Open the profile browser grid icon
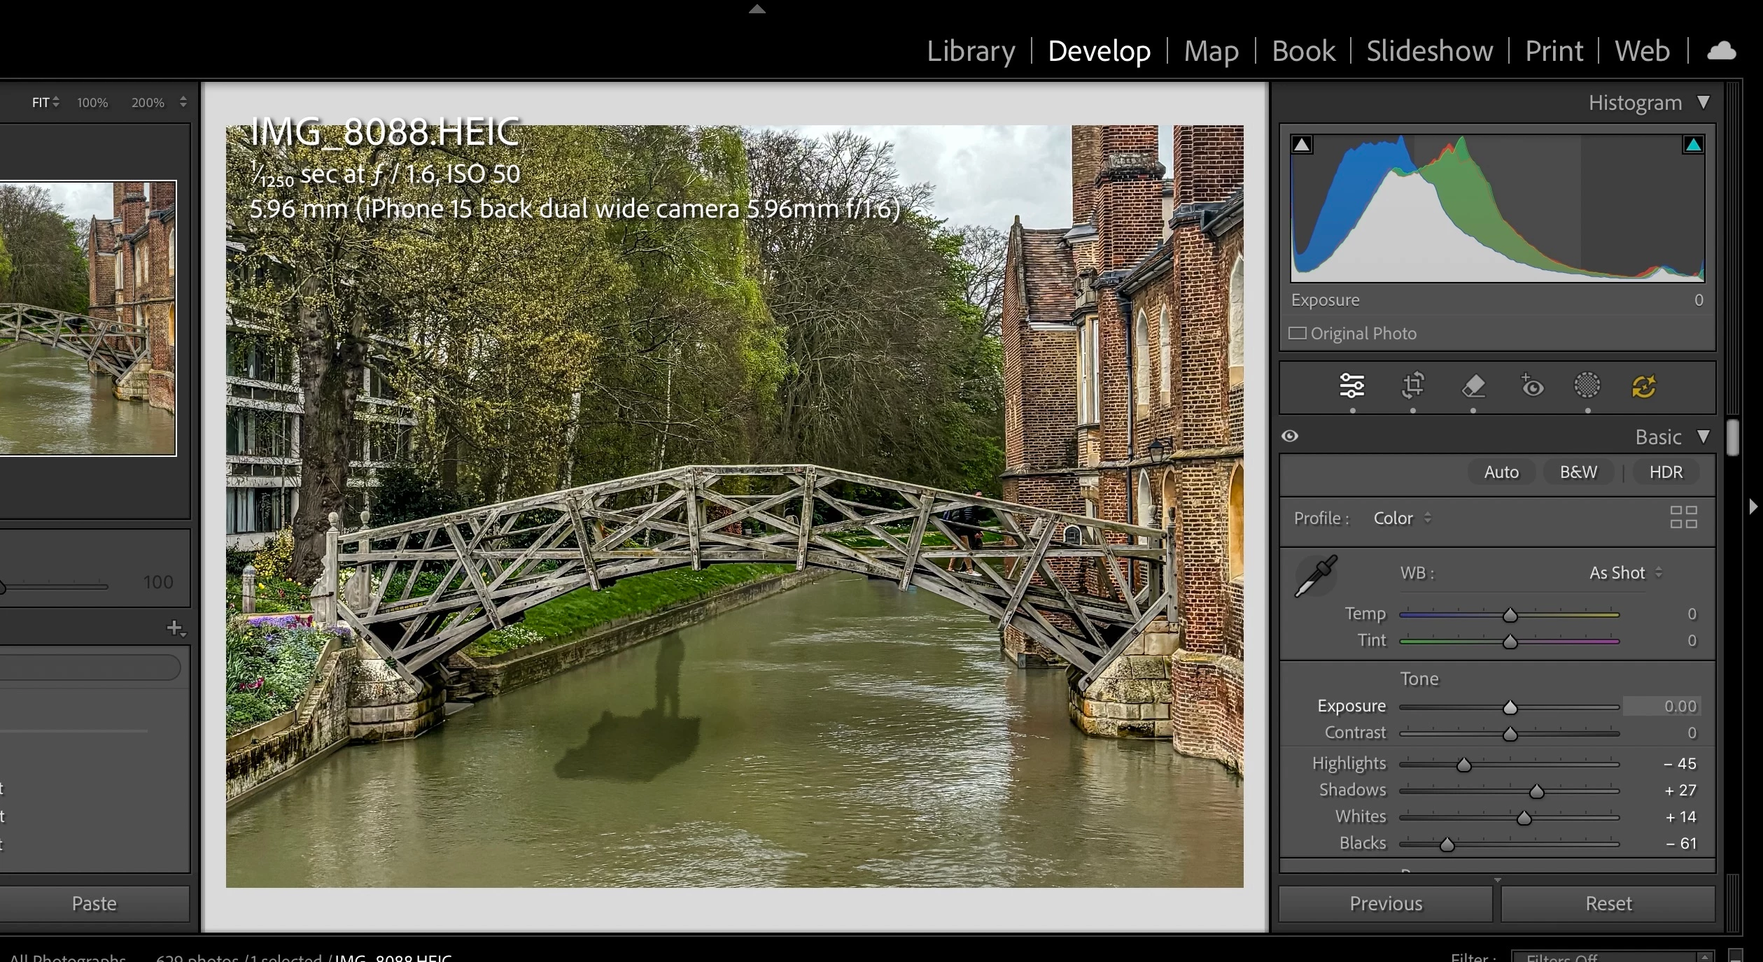1763x962 pixels. pos(1683,518)
